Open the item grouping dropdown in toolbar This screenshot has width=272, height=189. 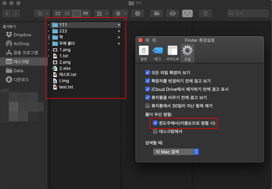[x=102, y=13]
